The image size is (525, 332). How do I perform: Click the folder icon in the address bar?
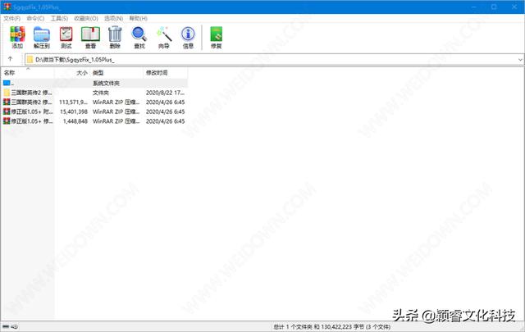pos(30,60)
